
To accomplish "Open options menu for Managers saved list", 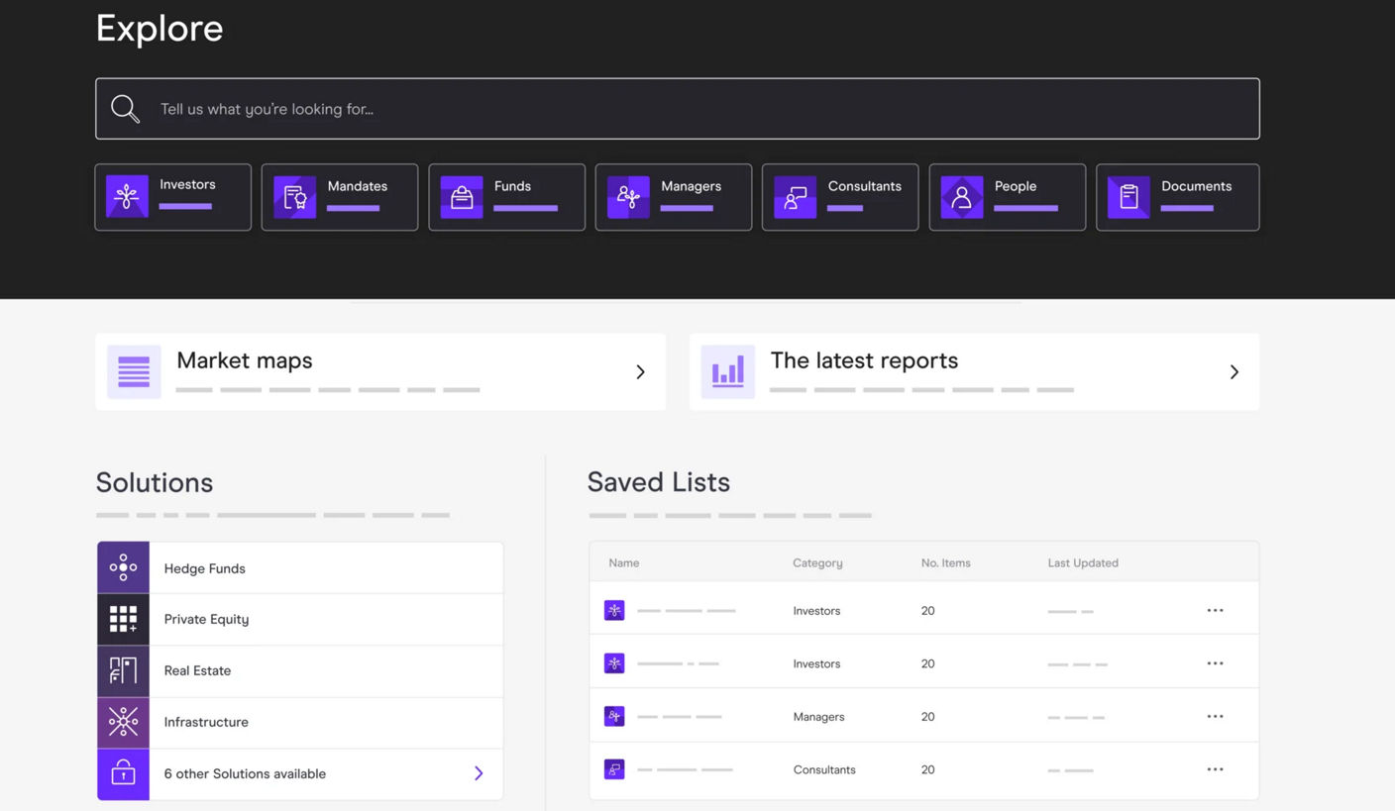I will 1216,716.
